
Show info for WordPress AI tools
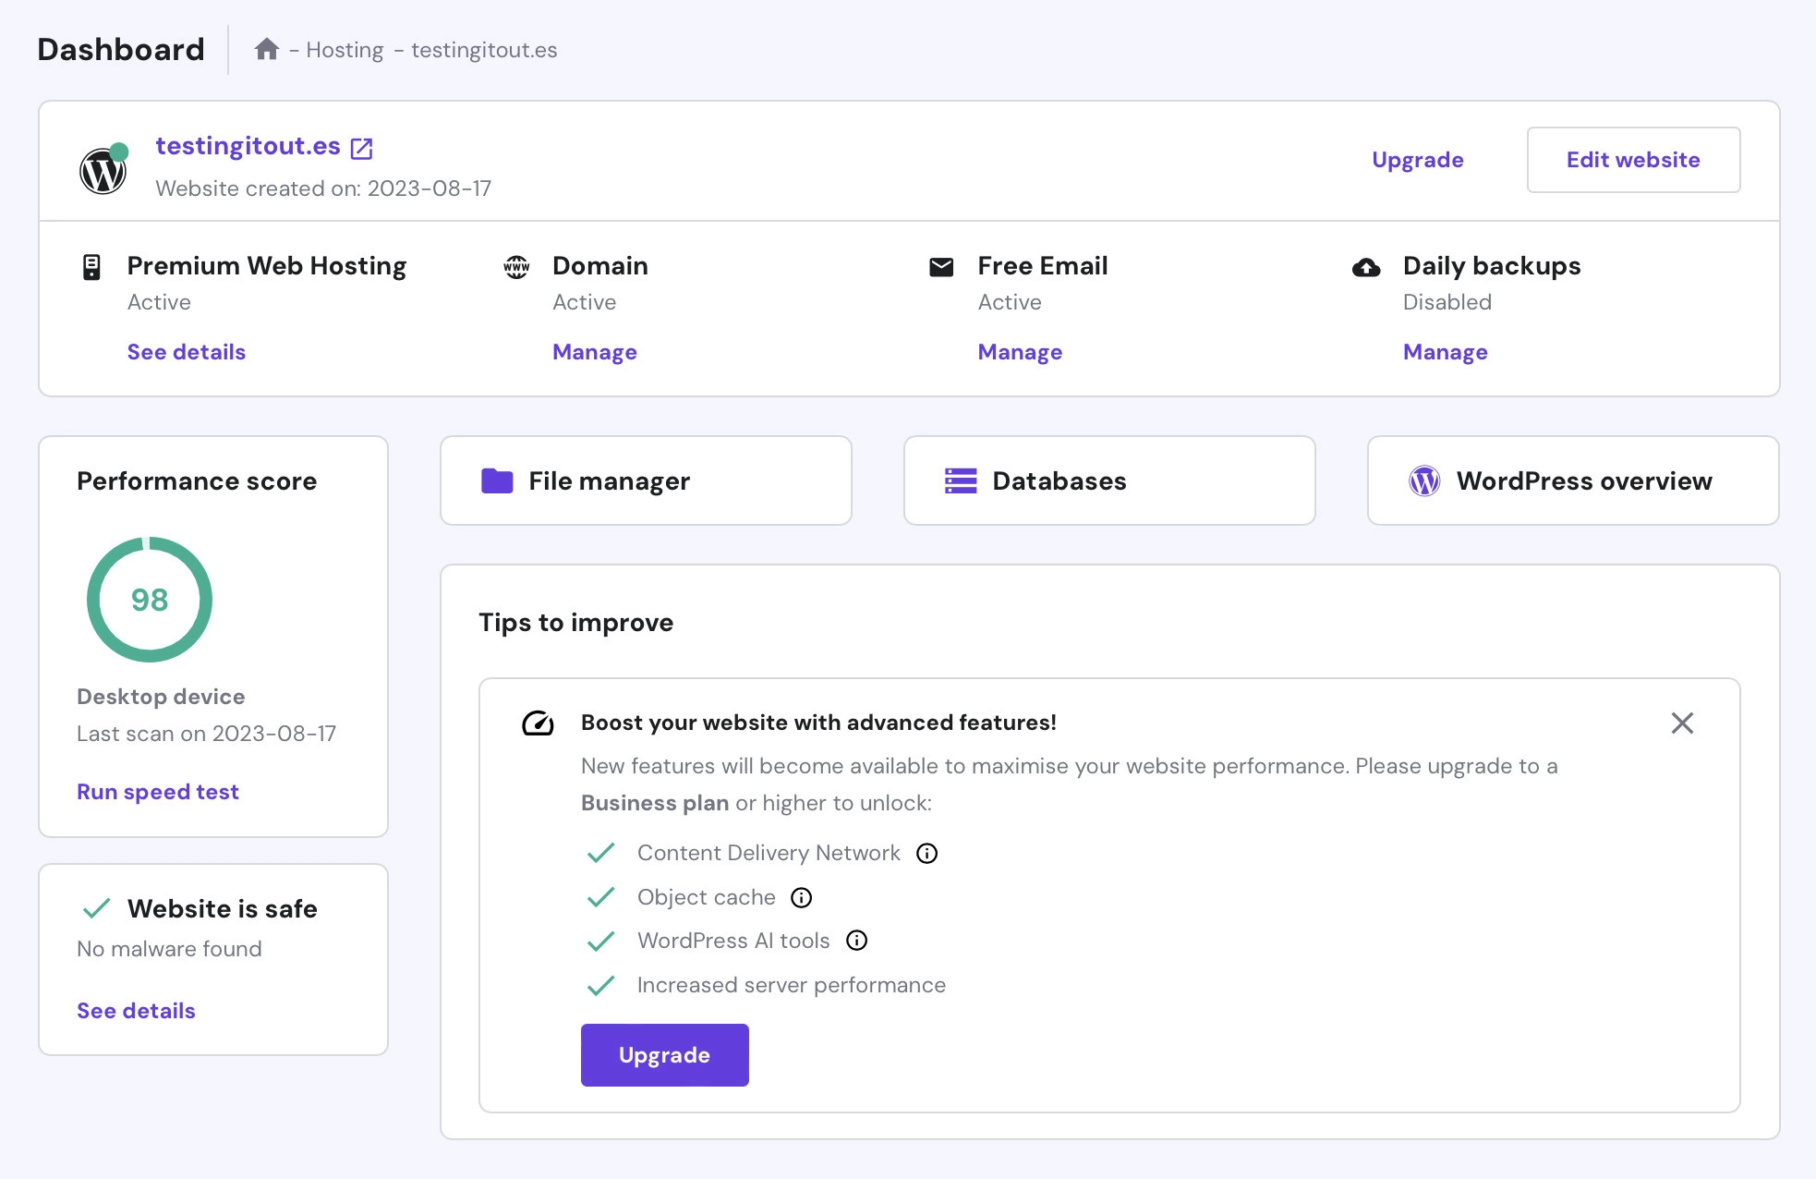point(857,941)
